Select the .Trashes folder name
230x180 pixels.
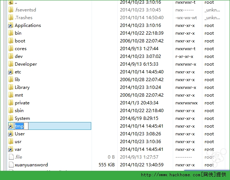(24, 18)
